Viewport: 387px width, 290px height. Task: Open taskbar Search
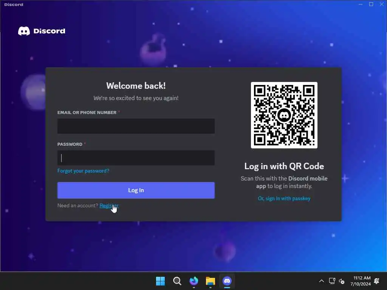click(x=177, y=281)
